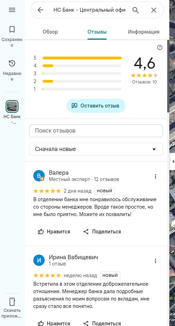Click the five-star rating on Ирина's review
175x326 pixels.
[47, 275]
